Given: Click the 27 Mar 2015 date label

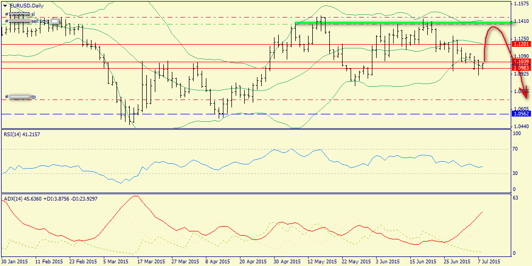Looking at the screenshot, I should (x=185, y=262).
